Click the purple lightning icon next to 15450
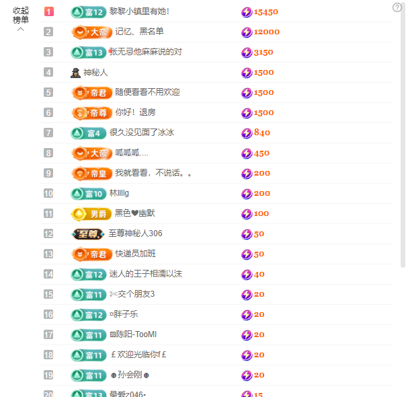The height and width of the screenshot is (397, 406). pyautogui.click(x=246, y=11)
